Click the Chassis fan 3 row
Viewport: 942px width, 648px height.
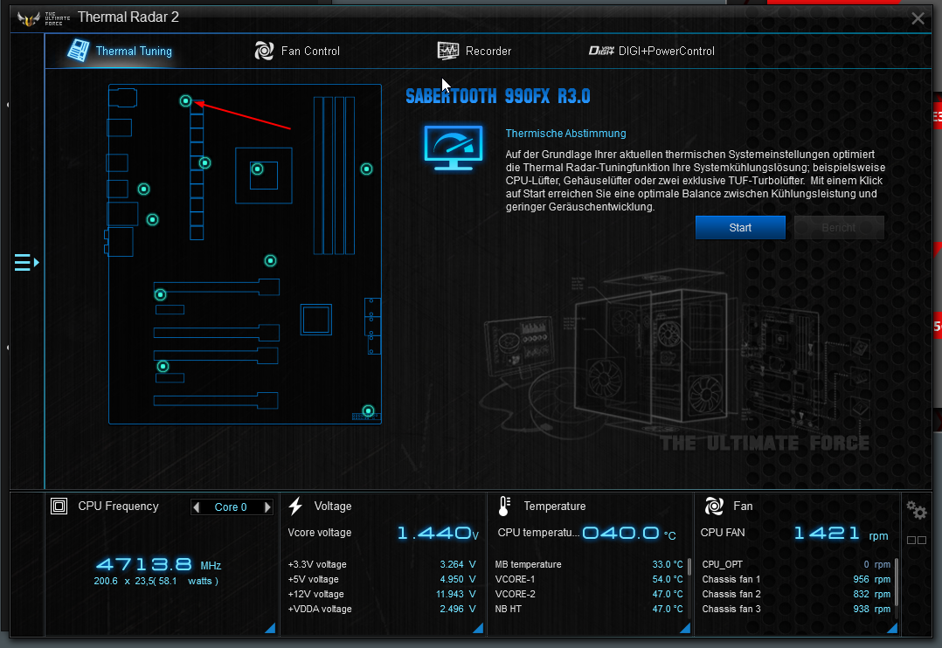tap(796, 609)
